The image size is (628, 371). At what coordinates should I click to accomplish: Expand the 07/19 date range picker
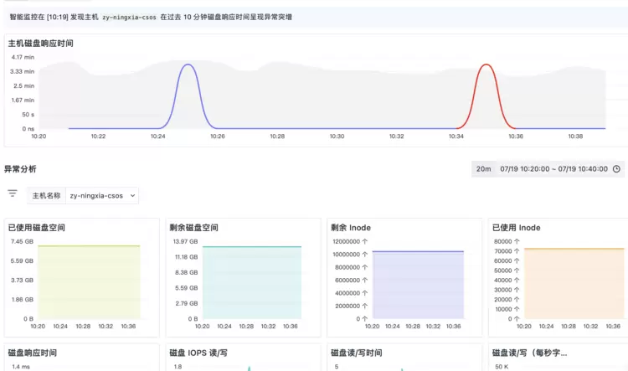pyautogui.click(x=553, y=168)
